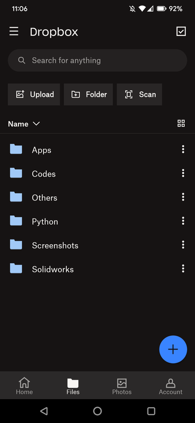The width and height of the screenshot is (195, 423).
Task: Open the Solidworks folder icon
Action: (x=16, y=269)
